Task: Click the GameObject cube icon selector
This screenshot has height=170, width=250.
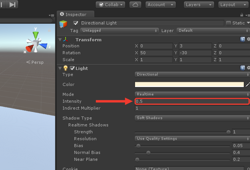Action: [x=63, y=24]
